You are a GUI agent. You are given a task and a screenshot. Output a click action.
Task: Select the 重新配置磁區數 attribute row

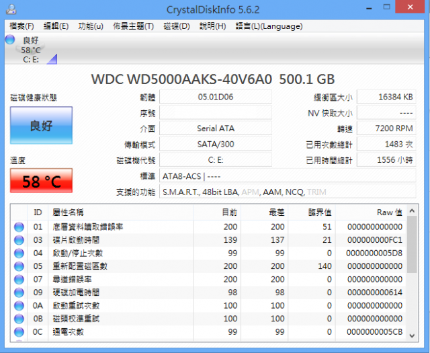click(x=209, y=266)
